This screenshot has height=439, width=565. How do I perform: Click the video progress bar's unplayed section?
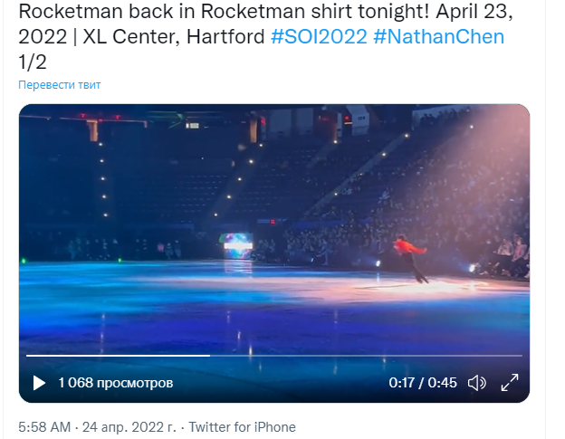[x=362, y=356]
